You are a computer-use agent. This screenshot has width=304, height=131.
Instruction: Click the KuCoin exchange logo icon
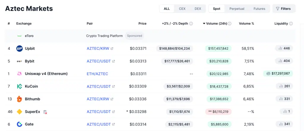[x=19, y=86]
